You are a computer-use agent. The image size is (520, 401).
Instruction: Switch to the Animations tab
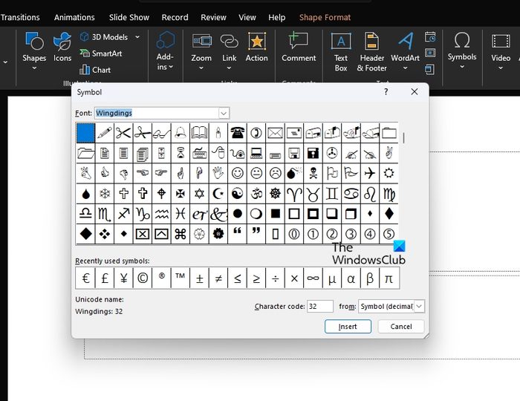[x=74, y=17]
